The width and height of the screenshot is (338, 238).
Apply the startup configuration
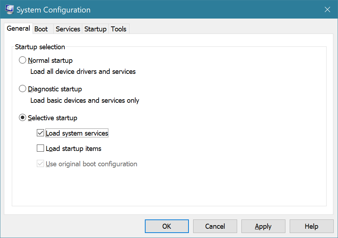click(x=263, y=226)
